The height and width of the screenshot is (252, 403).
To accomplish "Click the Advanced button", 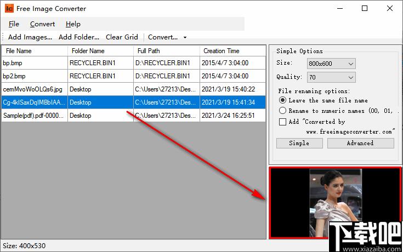I will point(360,143).
